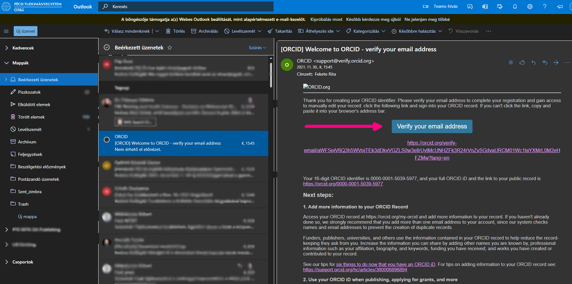The image size is (572, 284).
Task: Click Új üzenet new message button
Action: pyautogui.click(x=26, y=31)
